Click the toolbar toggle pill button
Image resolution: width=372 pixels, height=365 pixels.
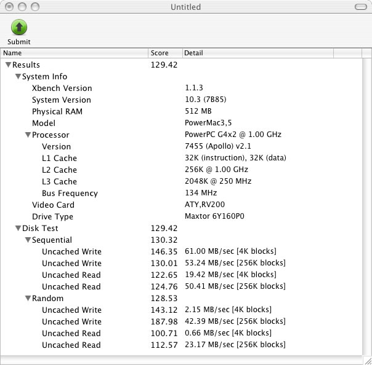tap(361, 7)
